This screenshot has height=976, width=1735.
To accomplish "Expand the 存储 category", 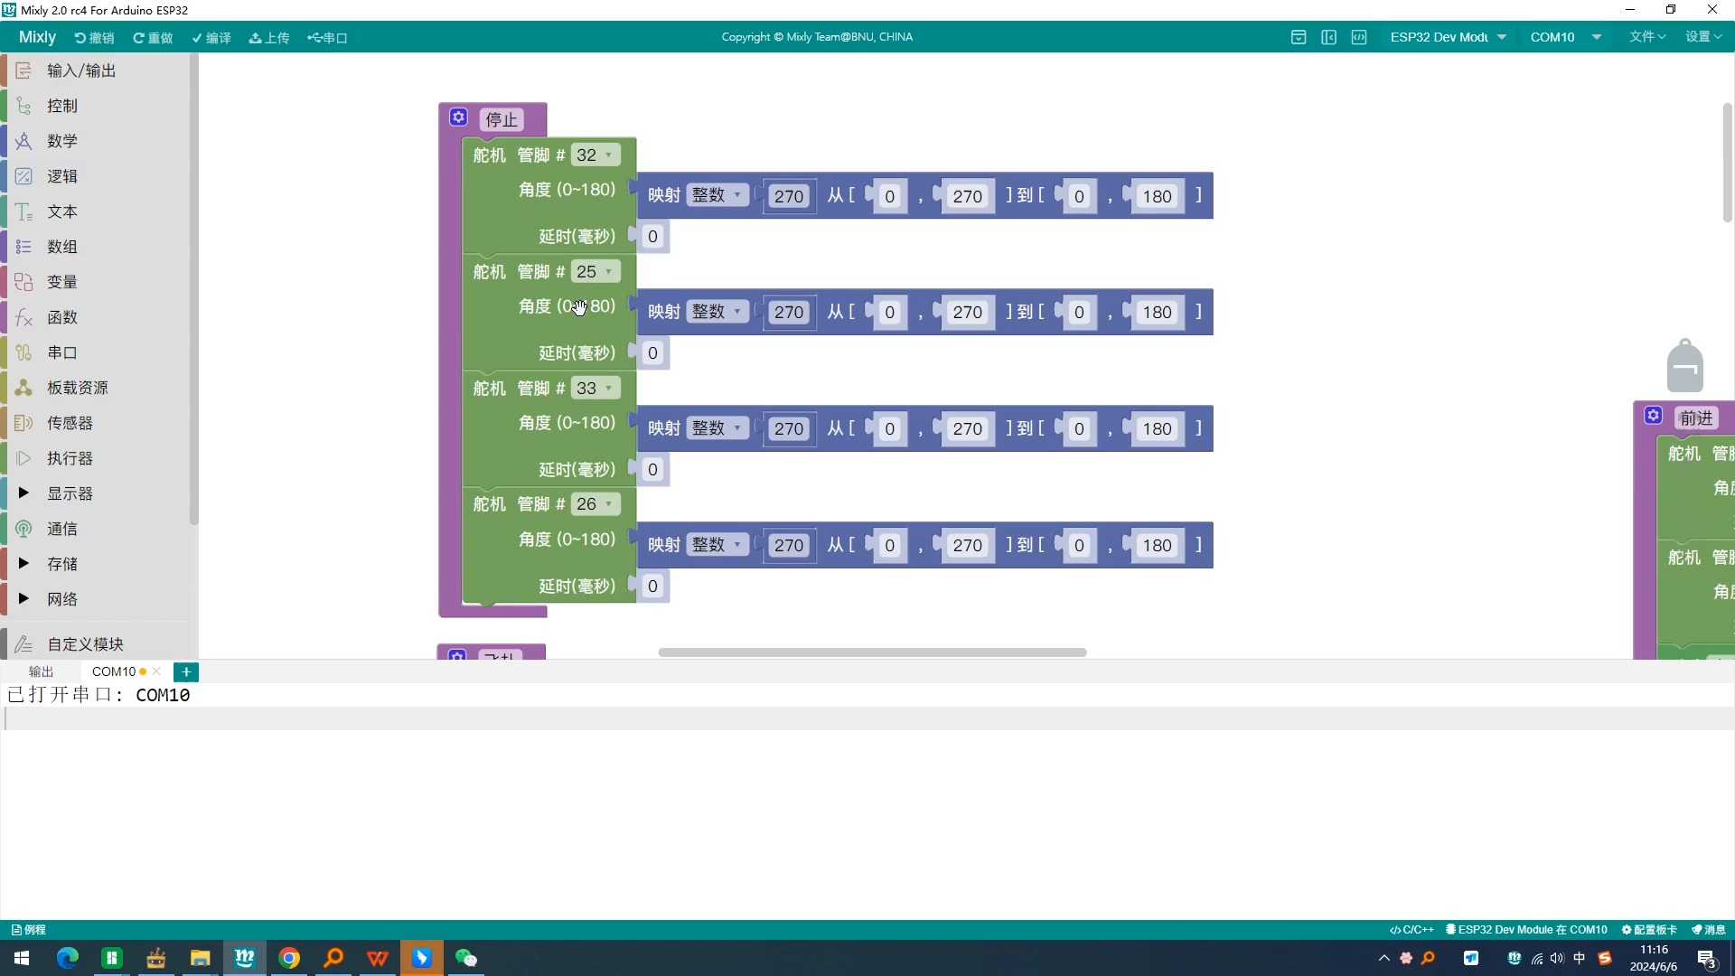I will pos(61,564).
